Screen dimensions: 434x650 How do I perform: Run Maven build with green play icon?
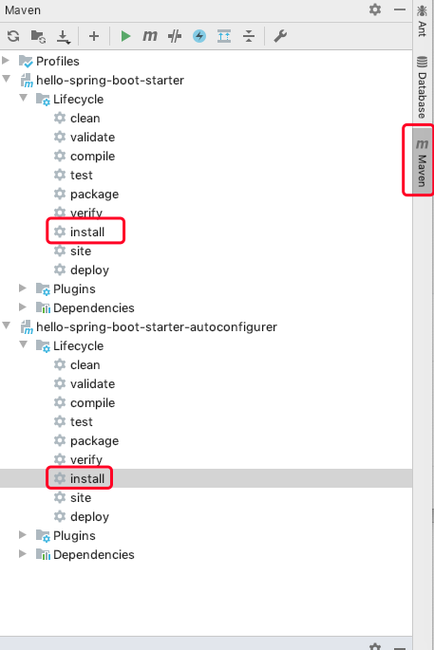click(x=125, y=36)
